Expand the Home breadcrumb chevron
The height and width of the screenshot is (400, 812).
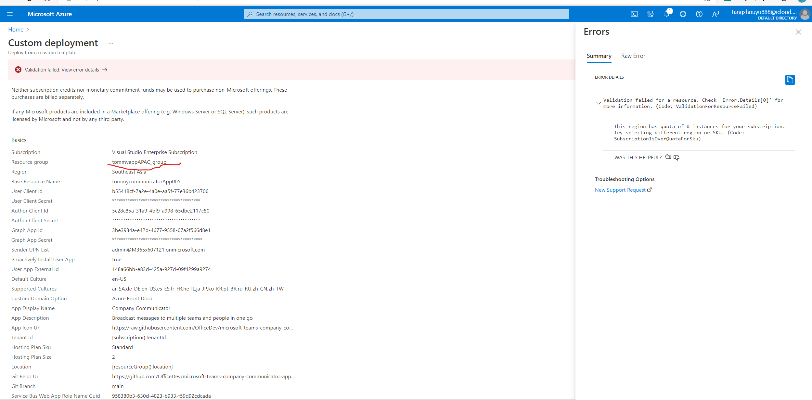(x=28, y=30)
